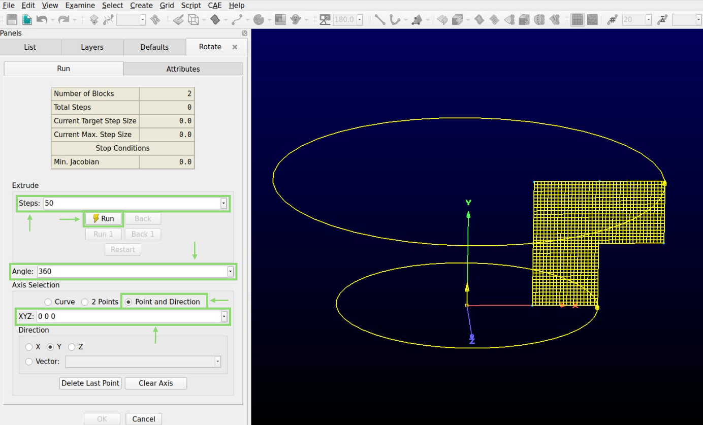Click the eraser brush toolbar icon
The image size is (703, 425).
tap(178, 20)
